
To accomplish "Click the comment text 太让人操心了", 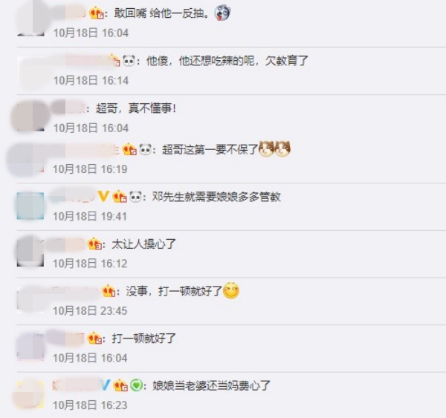I will pyautogui.click(x=144, y=244).
